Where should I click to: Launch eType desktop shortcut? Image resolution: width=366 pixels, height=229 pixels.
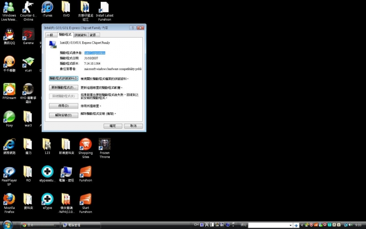[48, 202]
